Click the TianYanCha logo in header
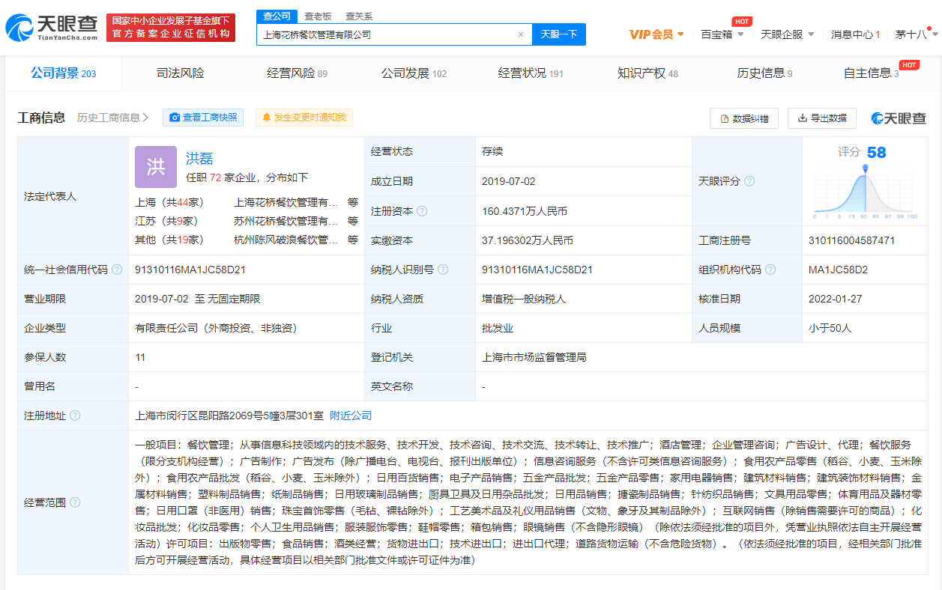The width and height of the screenshot is (942, 590). point(51,28)
